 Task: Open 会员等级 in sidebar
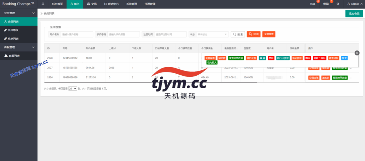click(19, 30)
